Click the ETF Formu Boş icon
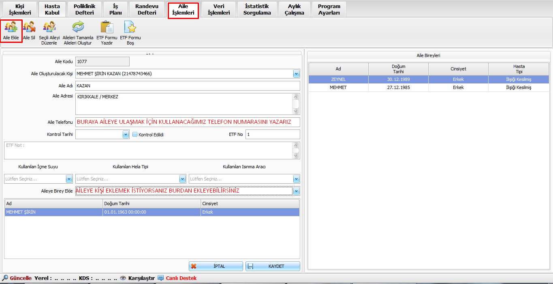The height and width of the screenshot is (284, 553). (x=130, y=28)
